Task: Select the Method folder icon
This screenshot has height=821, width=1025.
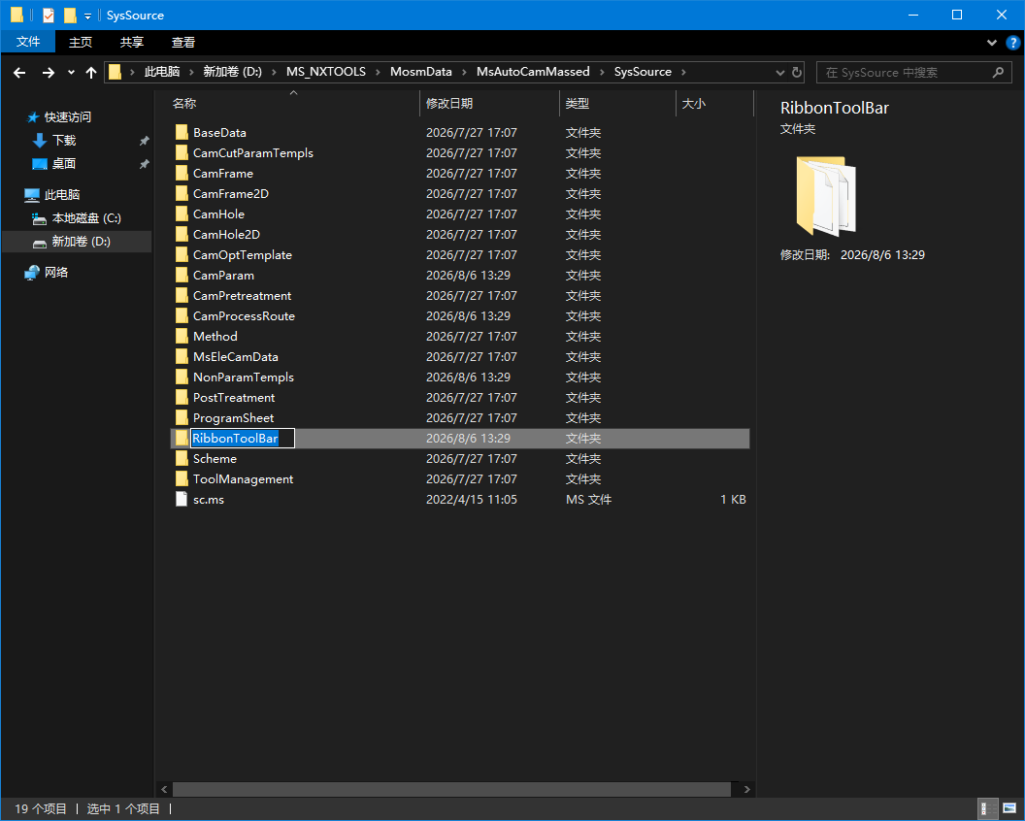Action: point(182,336)
